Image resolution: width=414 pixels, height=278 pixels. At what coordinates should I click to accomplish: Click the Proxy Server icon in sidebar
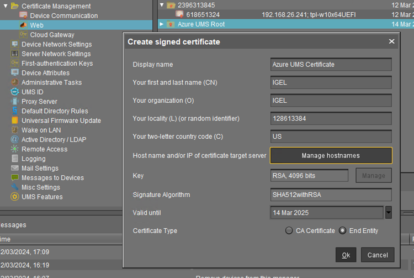[15, 101]
